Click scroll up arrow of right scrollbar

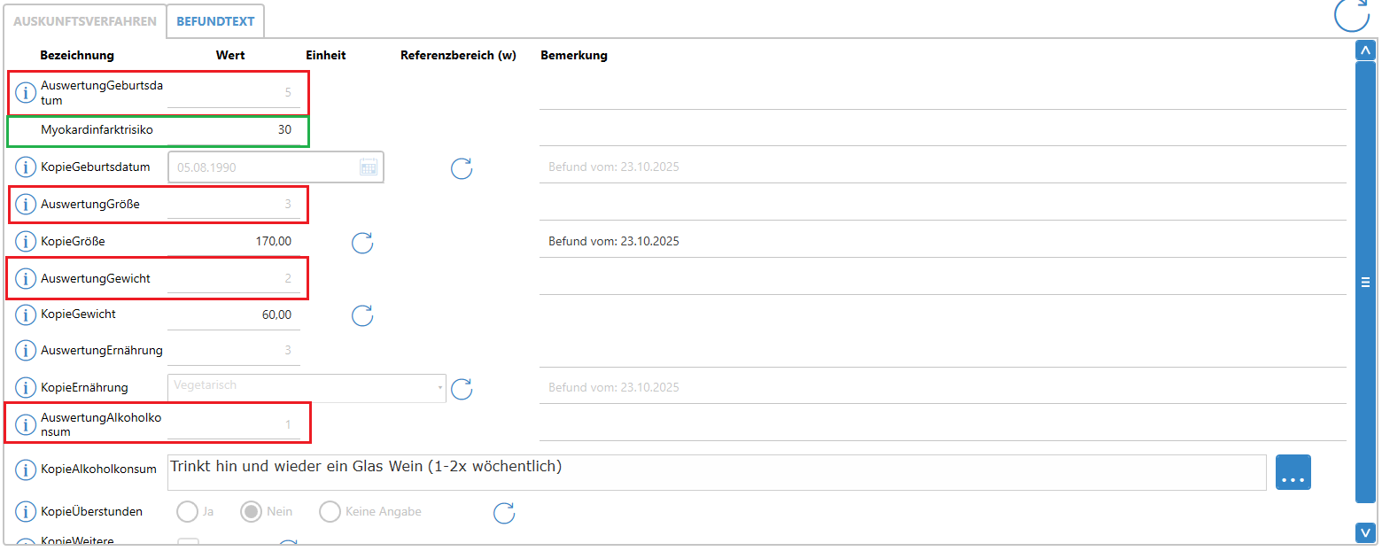click(1365, 51)
